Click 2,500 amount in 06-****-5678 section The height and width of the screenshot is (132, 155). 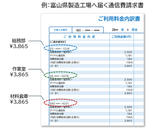[128, 79]
